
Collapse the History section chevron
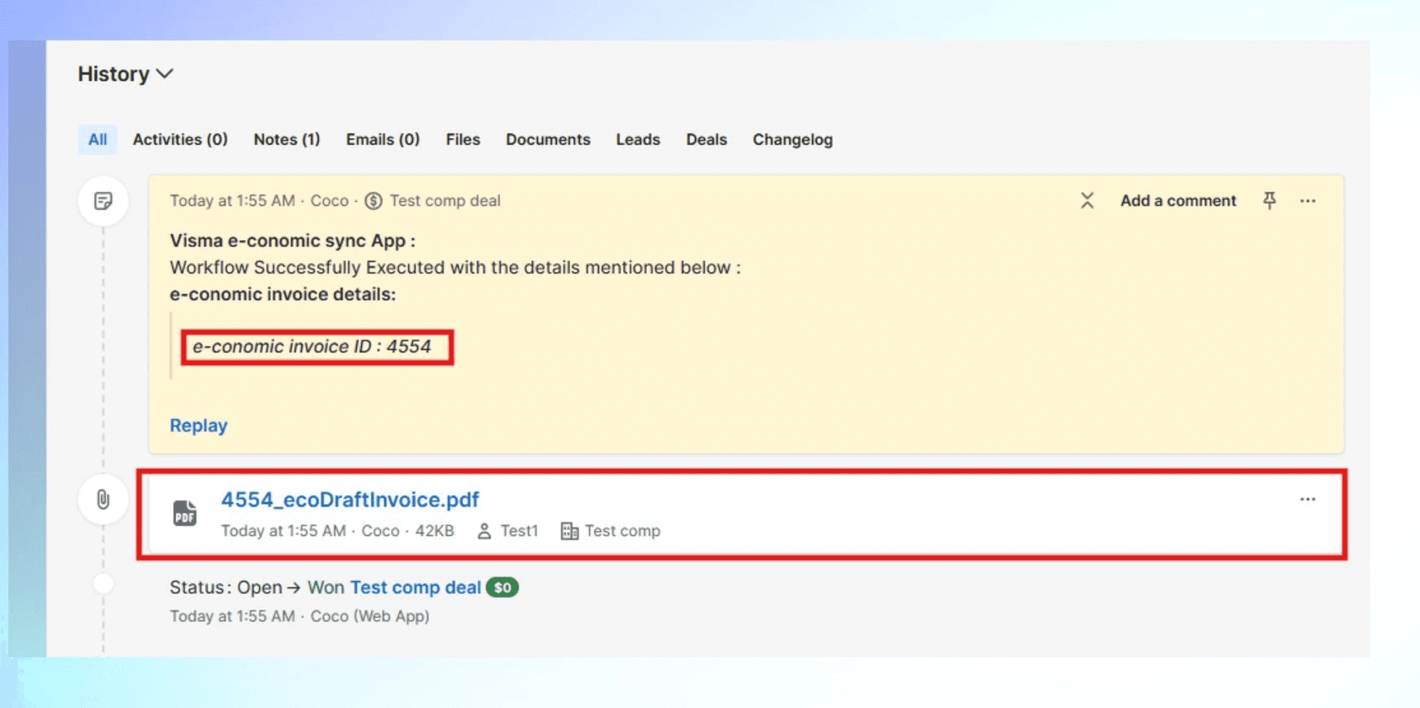pyautogui.click(x=165, y=74)
